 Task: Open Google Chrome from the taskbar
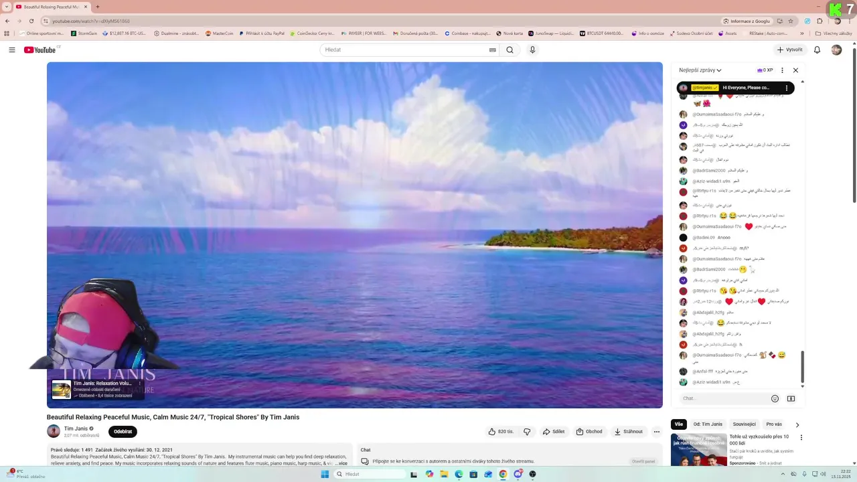coord(503,474)
